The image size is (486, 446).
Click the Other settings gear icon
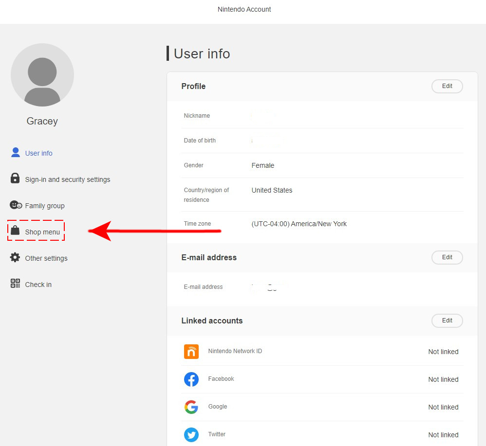coord(15,257)
